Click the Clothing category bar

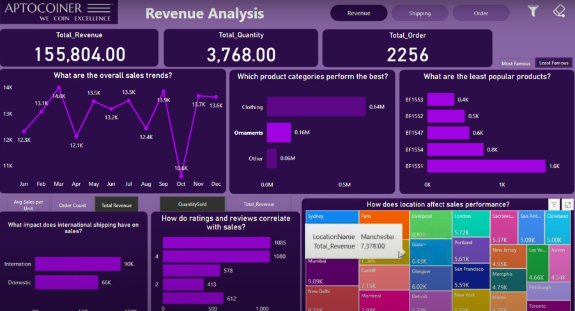tap(316, 107)
